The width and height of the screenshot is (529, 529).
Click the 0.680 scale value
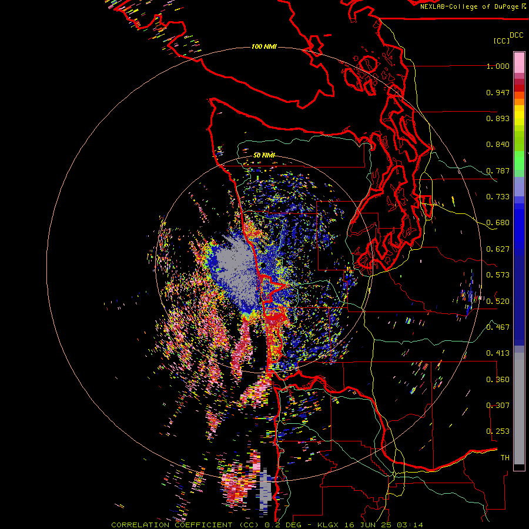click(498, 223)
